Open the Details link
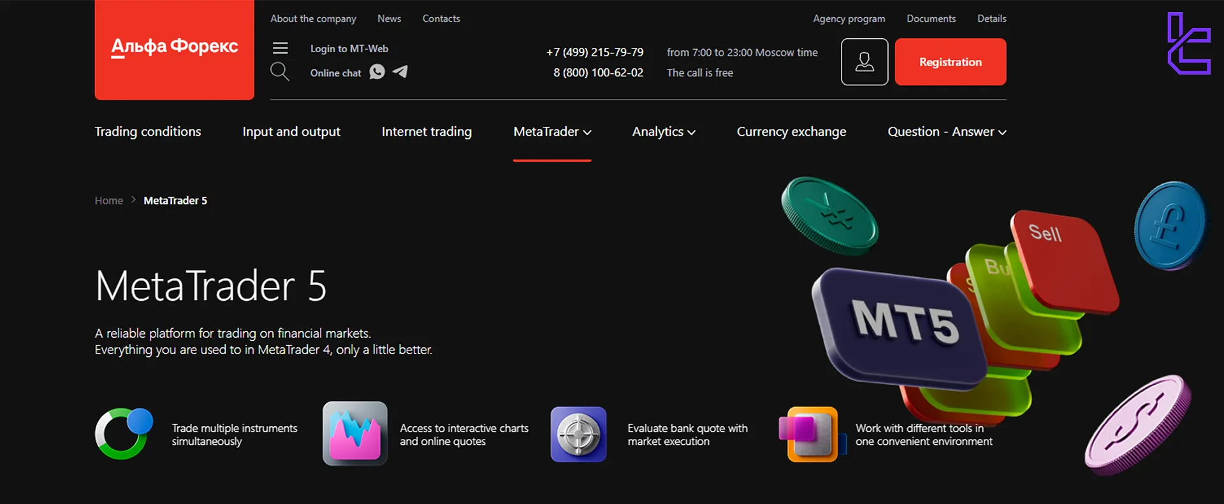The image size is (1224, 504). click(x=992, y=19)
